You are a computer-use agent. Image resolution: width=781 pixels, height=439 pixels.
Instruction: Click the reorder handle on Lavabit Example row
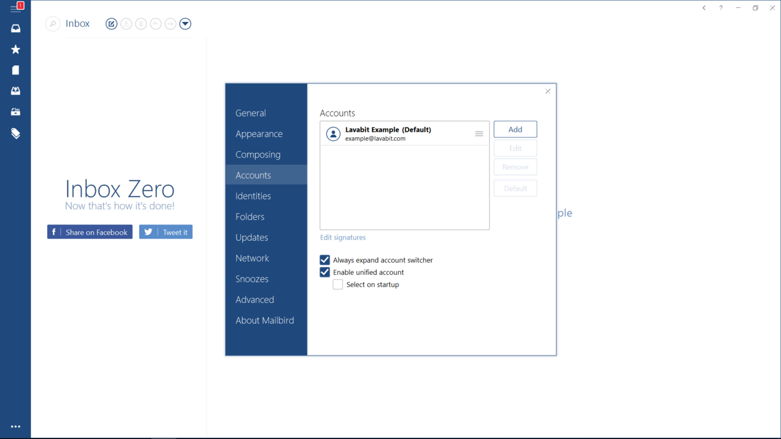tap(479, 134)
